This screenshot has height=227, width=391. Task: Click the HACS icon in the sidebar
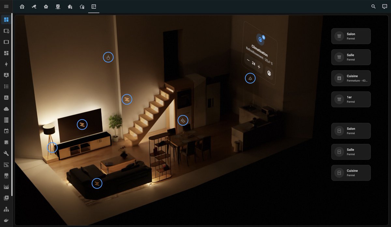6,176
